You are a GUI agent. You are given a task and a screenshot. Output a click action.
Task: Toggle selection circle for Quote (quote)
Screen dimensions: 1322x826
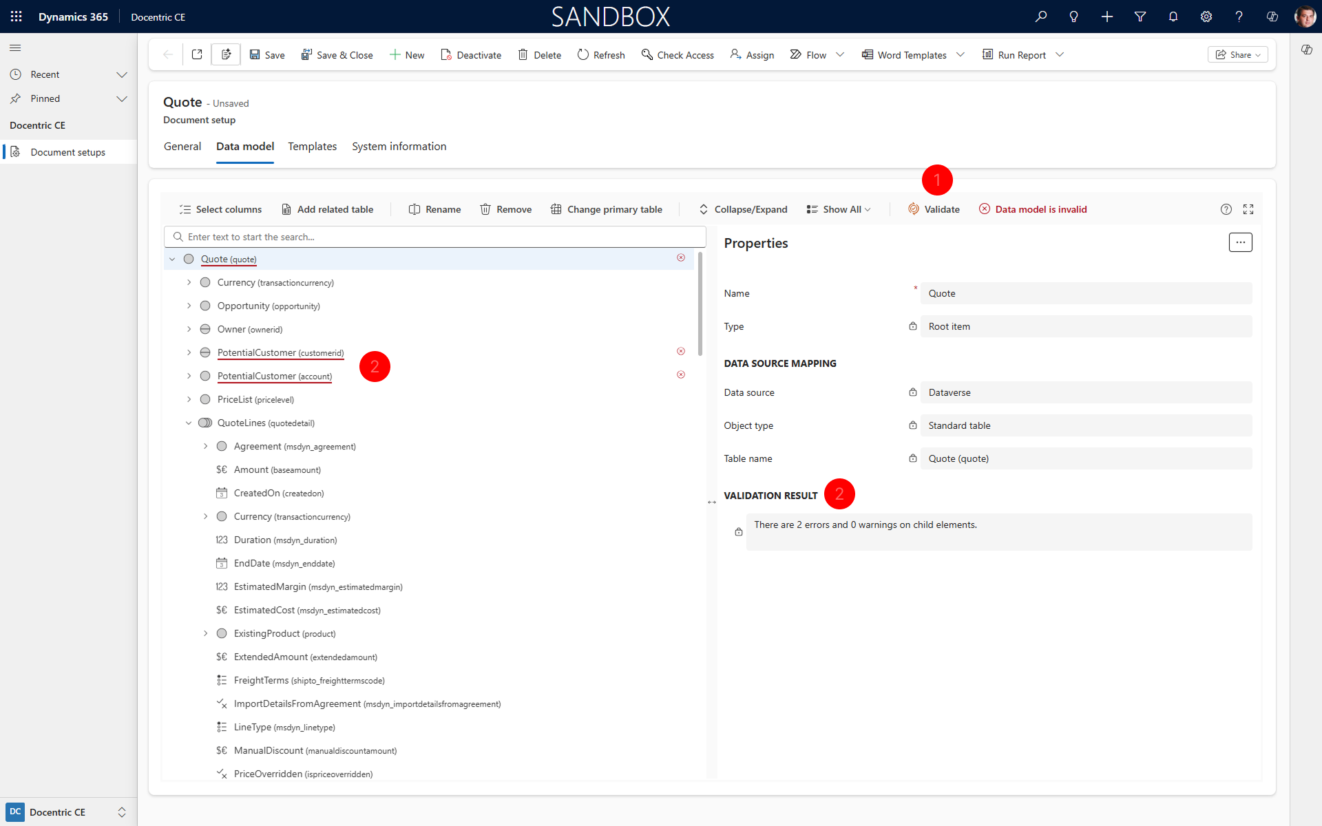click(189, 259)
